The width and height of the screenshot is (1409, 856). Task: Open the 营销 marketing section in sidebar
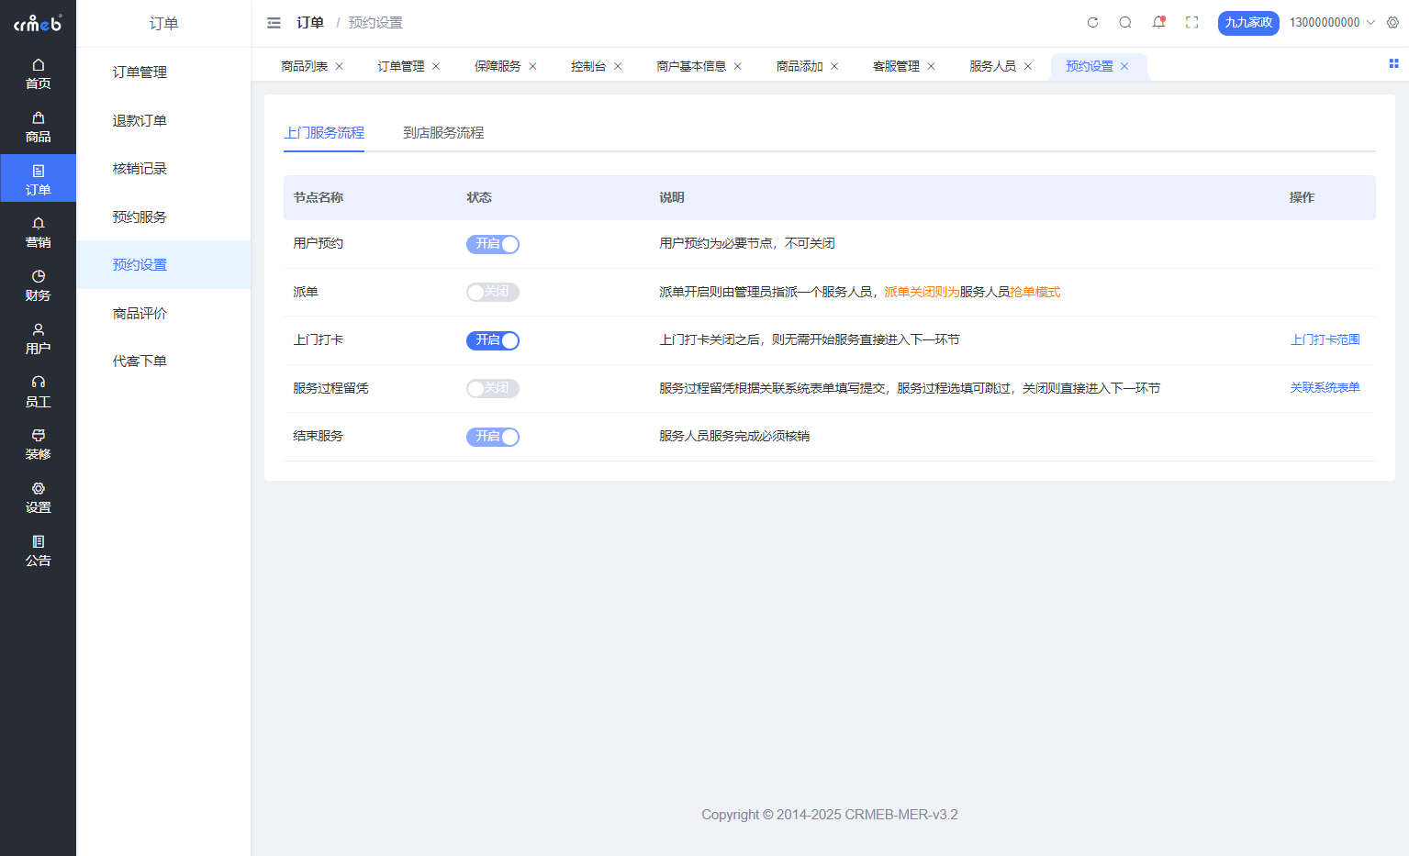pyautogui.click(x=38, y=233)
